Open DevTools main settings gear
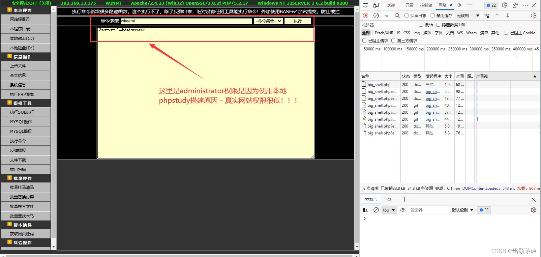Screen dimensions: 541x257 click(505, 5)
